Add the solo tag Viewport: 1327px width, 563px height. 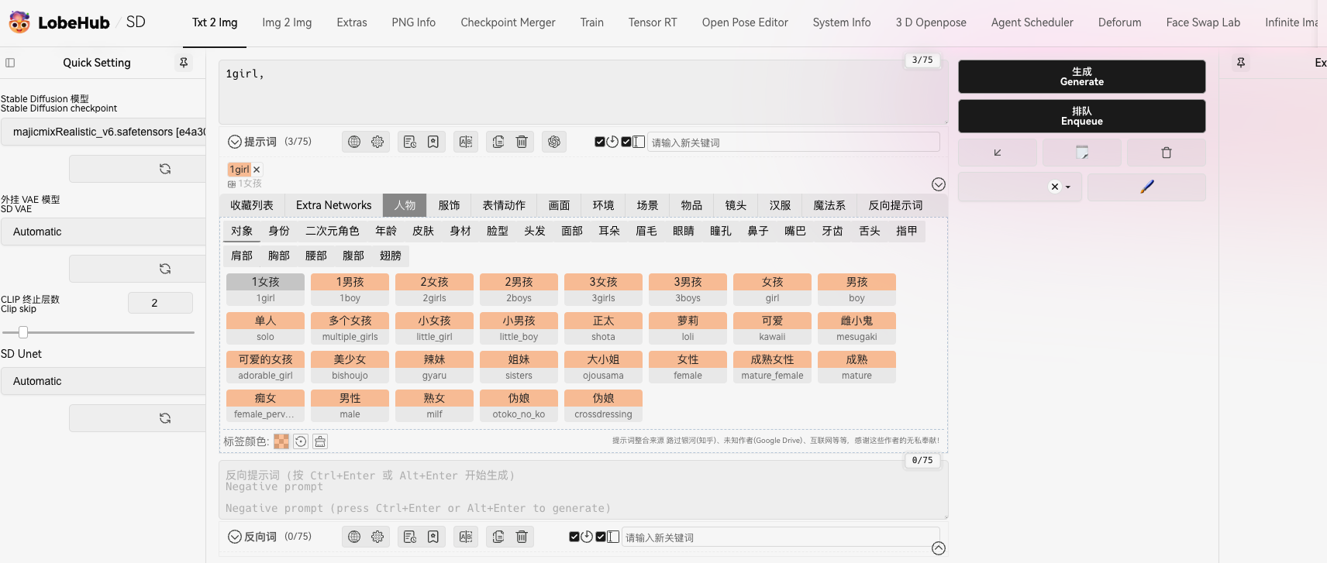tap(265, 328)
